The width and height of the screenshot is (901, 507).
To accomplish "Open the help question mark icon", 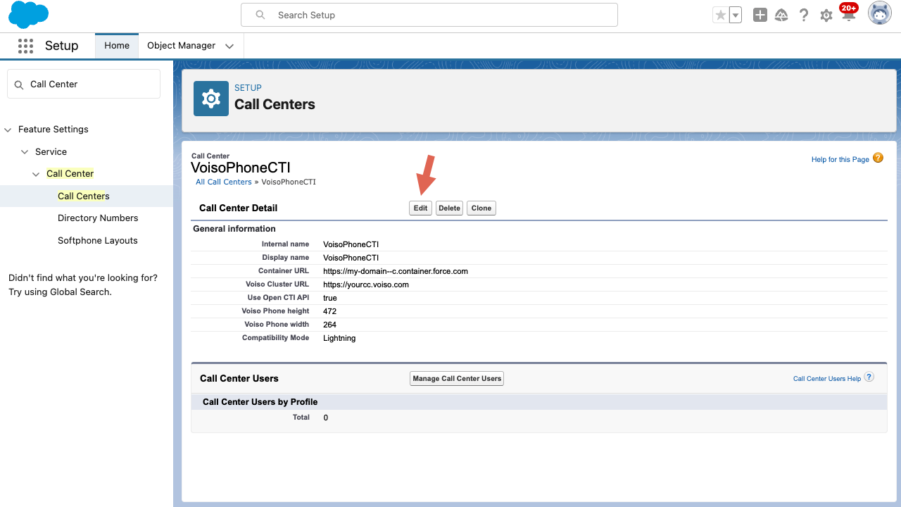I will coord(804,15).
